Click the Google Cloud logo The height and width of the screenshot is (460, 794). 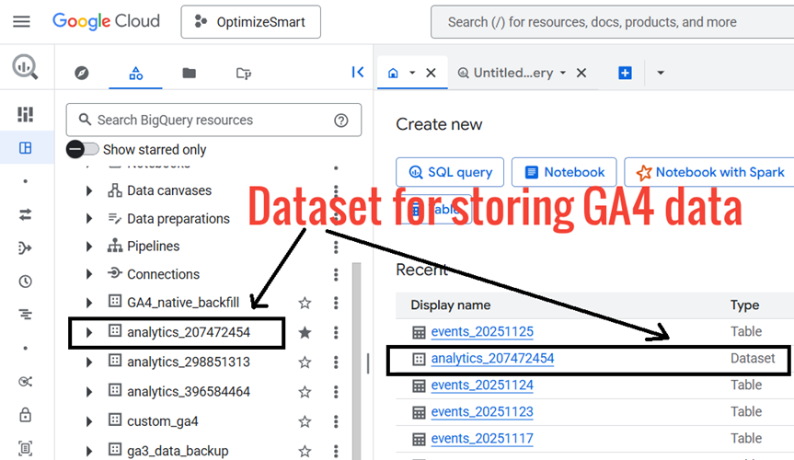[x=106, y=21]
